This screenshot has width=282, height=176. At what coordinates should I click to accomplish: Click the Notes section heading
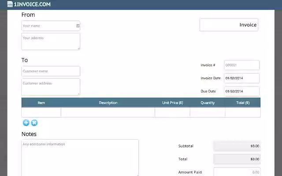coord(29,134)
